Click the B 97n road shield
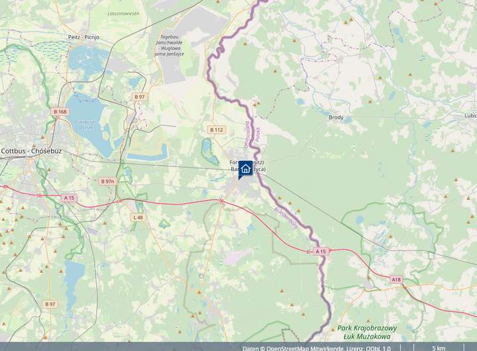The width and height of the screenshot is (477, 351). 108,181
